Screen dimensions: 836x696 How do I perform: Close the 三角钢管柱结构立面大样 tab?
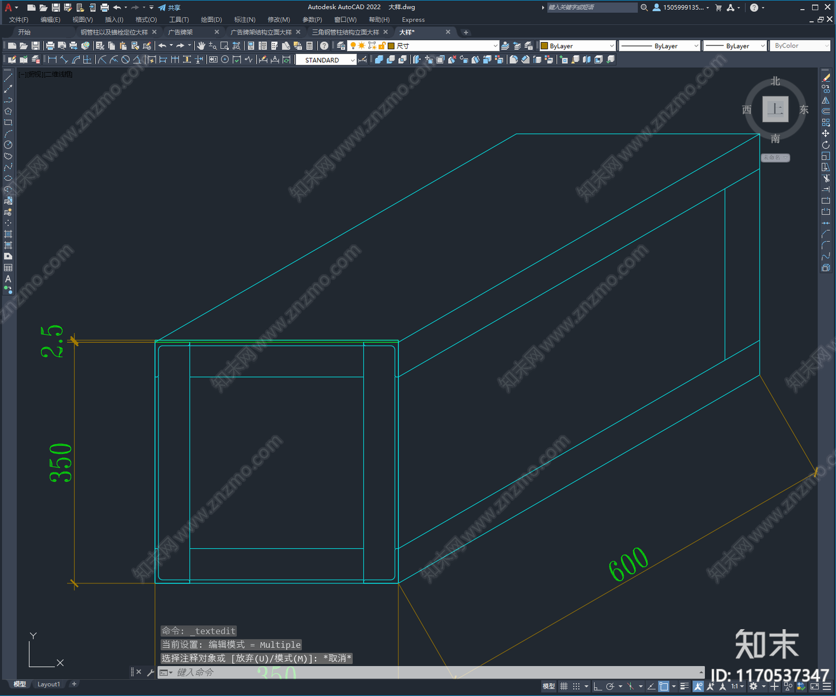[386, 32]
